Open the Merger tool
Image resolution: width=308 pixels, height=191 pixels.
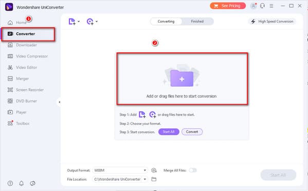(23, 79)
